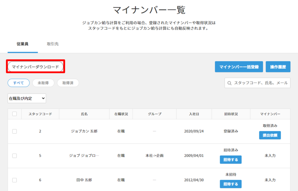Click 提出依頼 for ジョブカン 五郎

[270, 135]
